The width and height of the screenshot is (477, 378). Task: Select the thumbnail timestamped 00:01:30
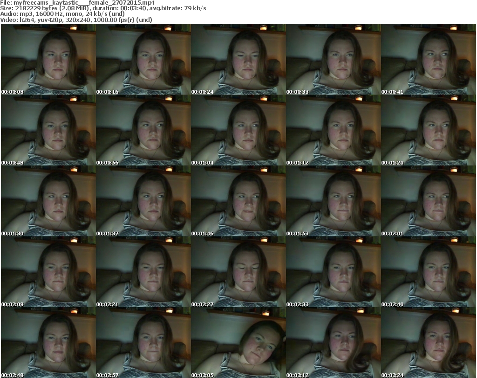point(48,201)
